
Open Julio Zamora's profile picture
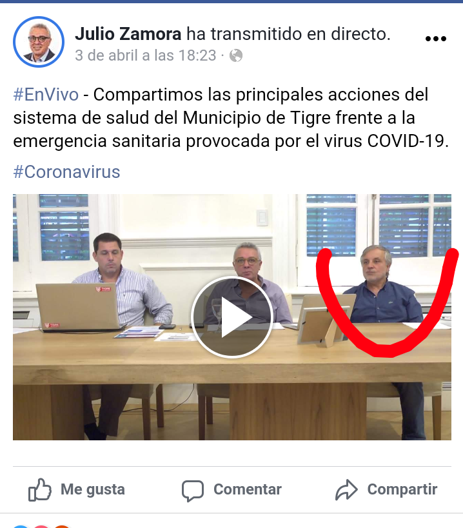39,42
